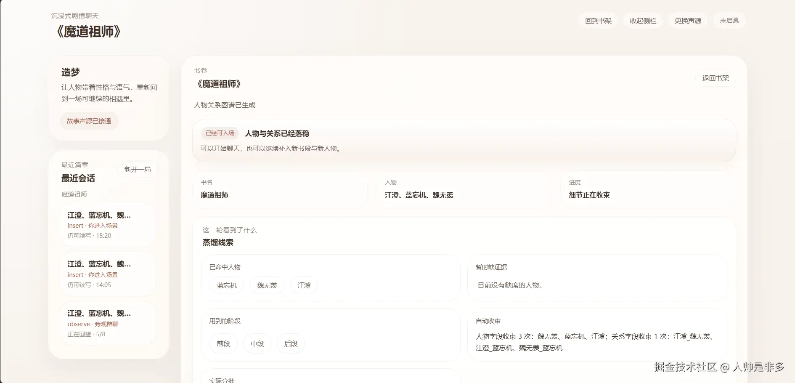Image resolution: width=795 pixels, height=383 pixels.
Task: Click the 蒸馏线索 section heading
Action: [x=218, y=242]
